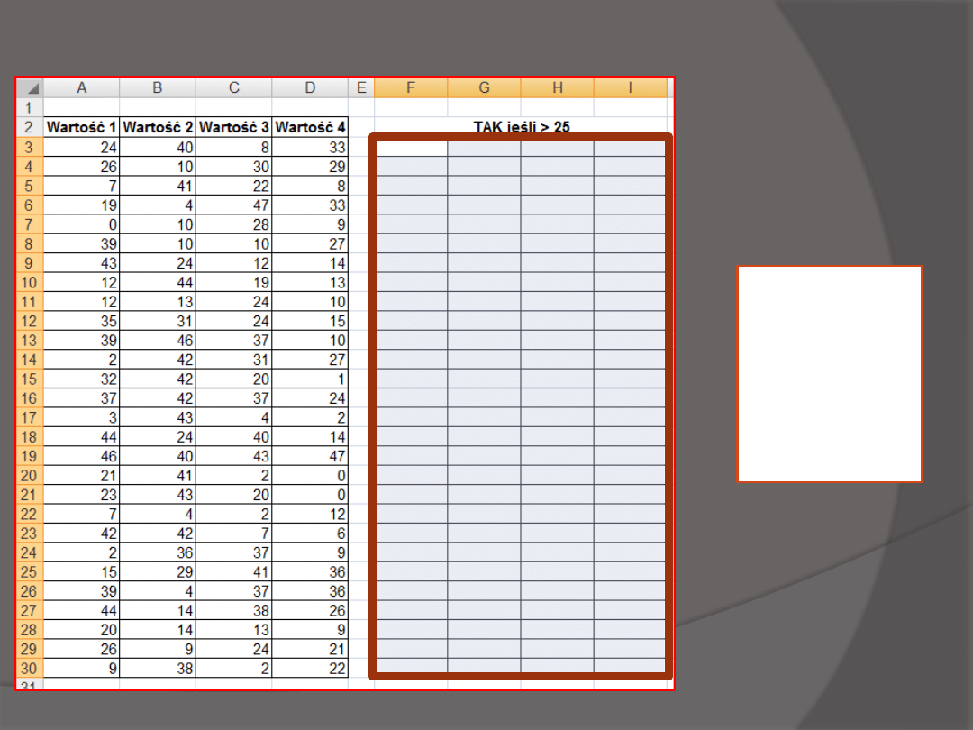Click the Select All corner triangle

coord(31,88)
